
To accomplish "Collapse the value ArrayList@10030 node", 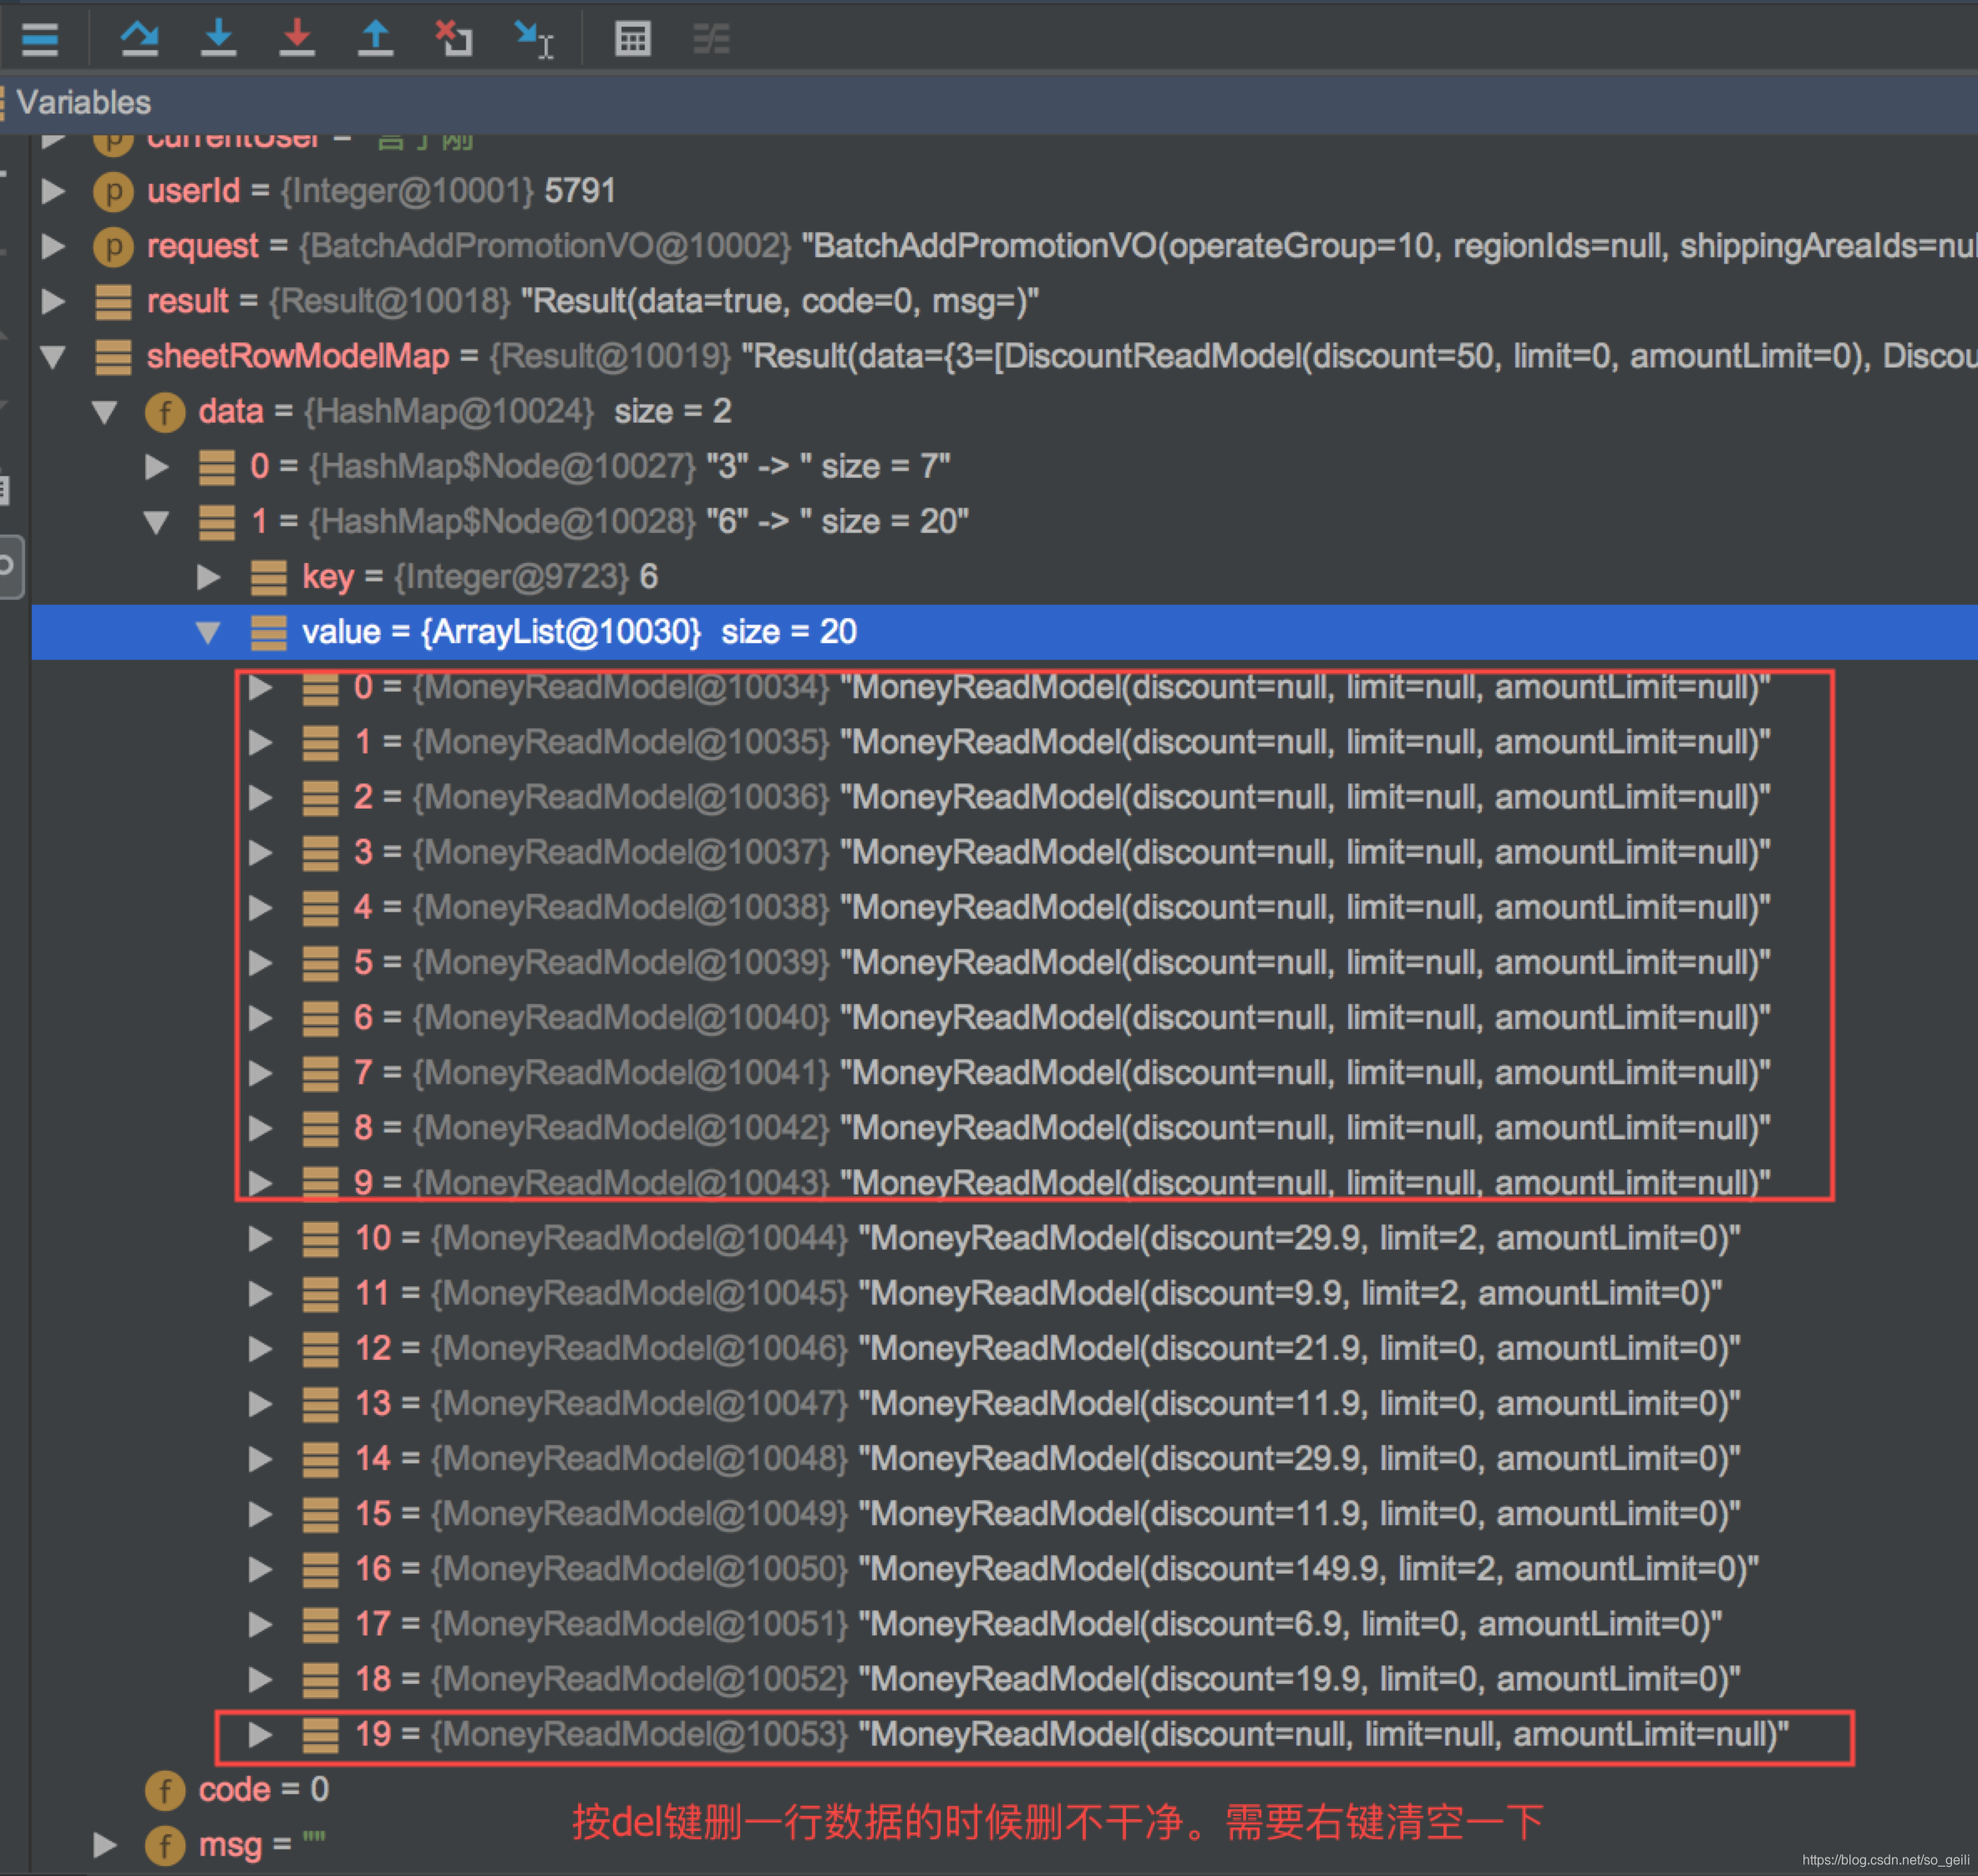I will click(208, 632).
